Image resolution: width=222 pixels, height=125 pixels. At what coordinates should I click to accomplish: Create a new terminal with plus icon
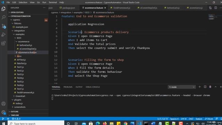tap(200, 87)
